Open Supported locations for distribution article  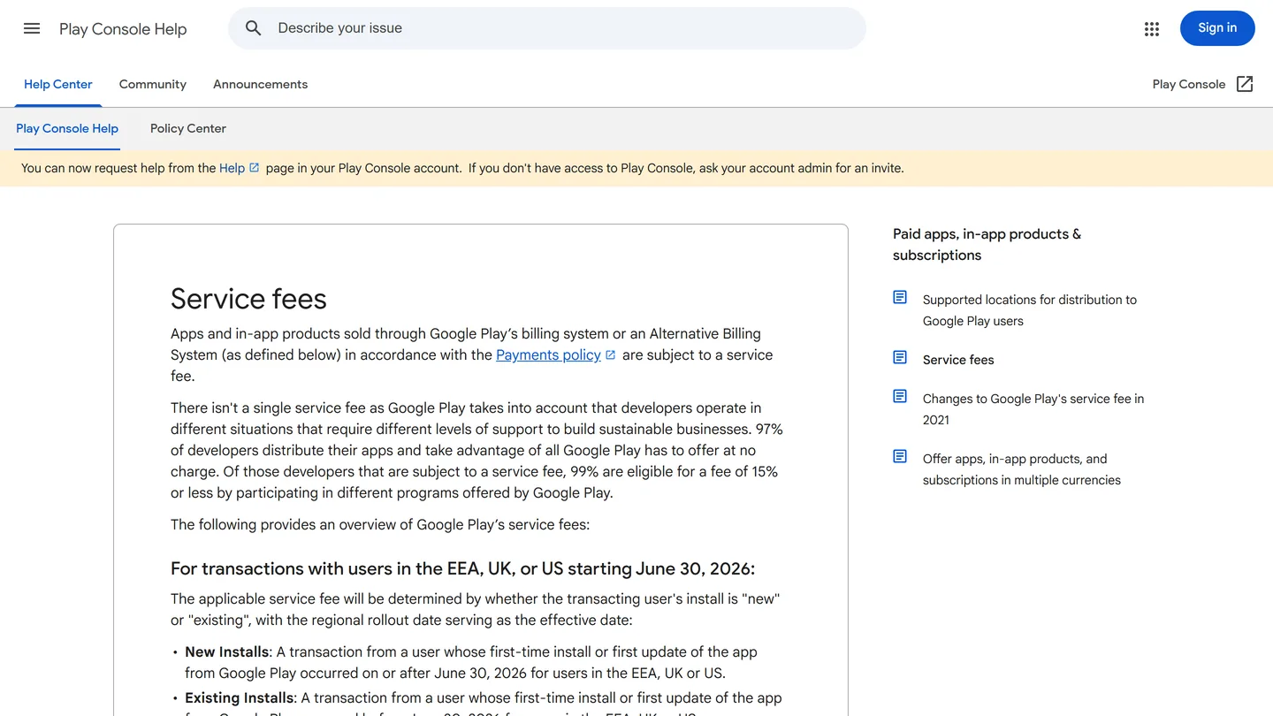click(1030, 310)
